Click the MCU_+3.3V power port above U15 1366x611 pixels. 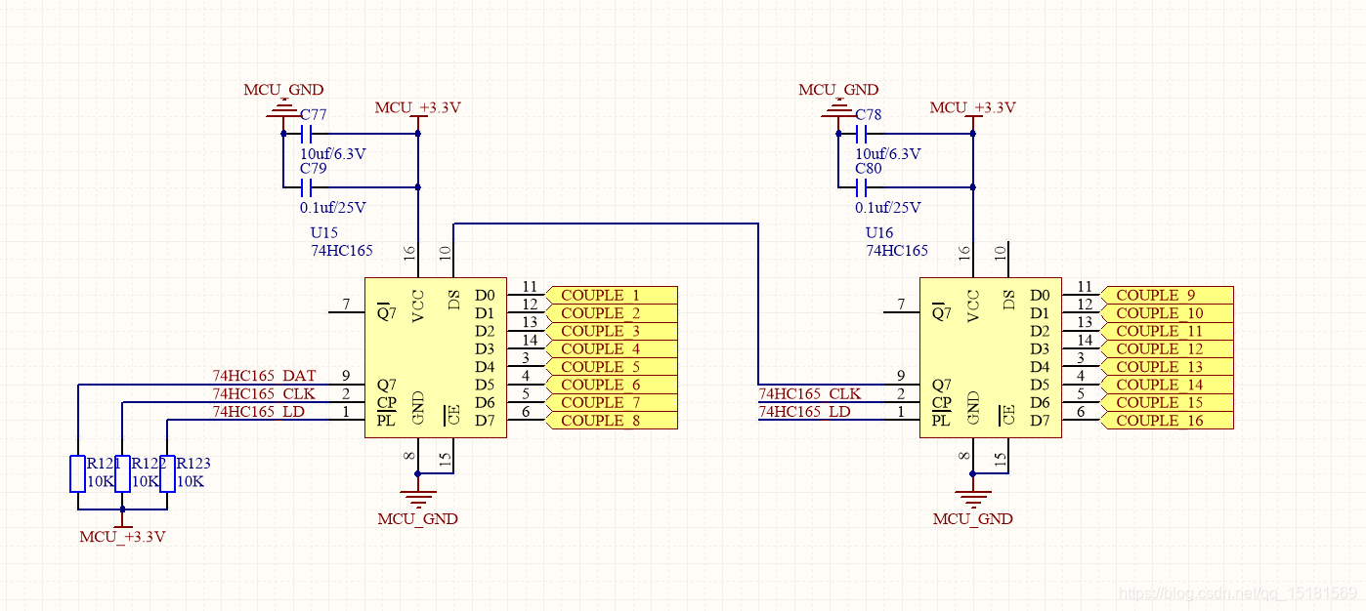pyautogui.click(x=417, y=108)
